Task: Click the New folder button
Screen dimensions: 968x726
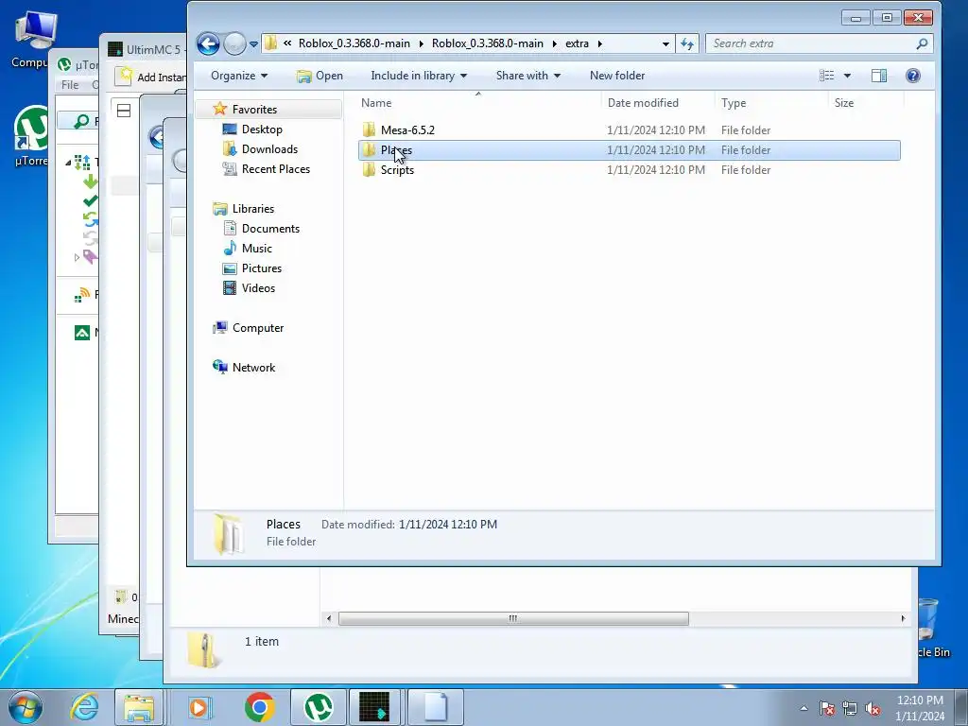Action: [x=617, y=76]
